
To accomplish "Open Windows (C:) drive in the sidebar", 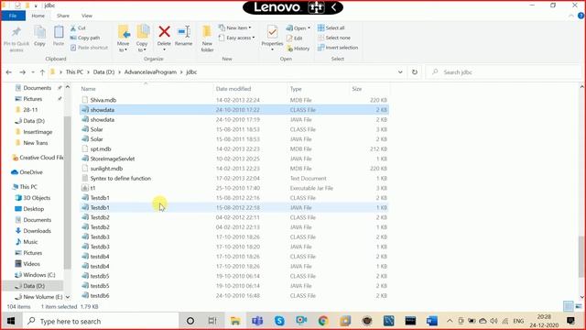I will coord(35,275).
